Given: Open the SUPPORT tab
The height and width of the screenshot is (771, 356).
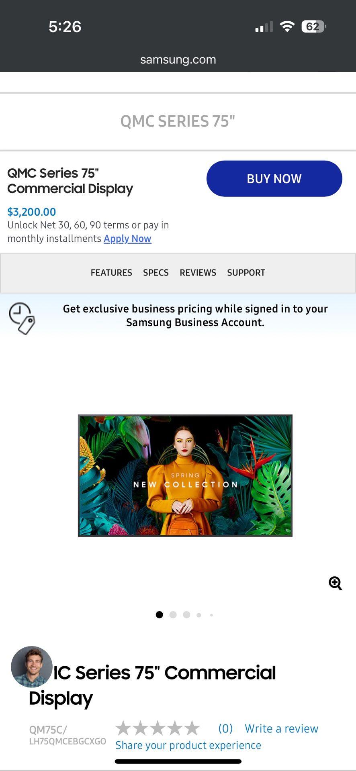Looking at the screenshot, I should click(x=246, y=273).
